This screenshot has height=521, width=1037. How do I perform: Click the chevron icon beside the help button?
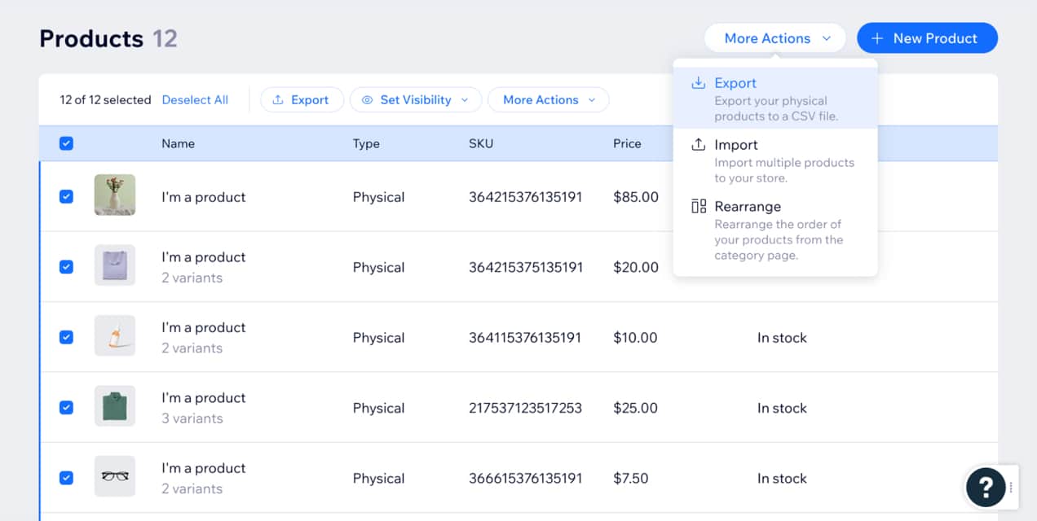point(1011,487)
